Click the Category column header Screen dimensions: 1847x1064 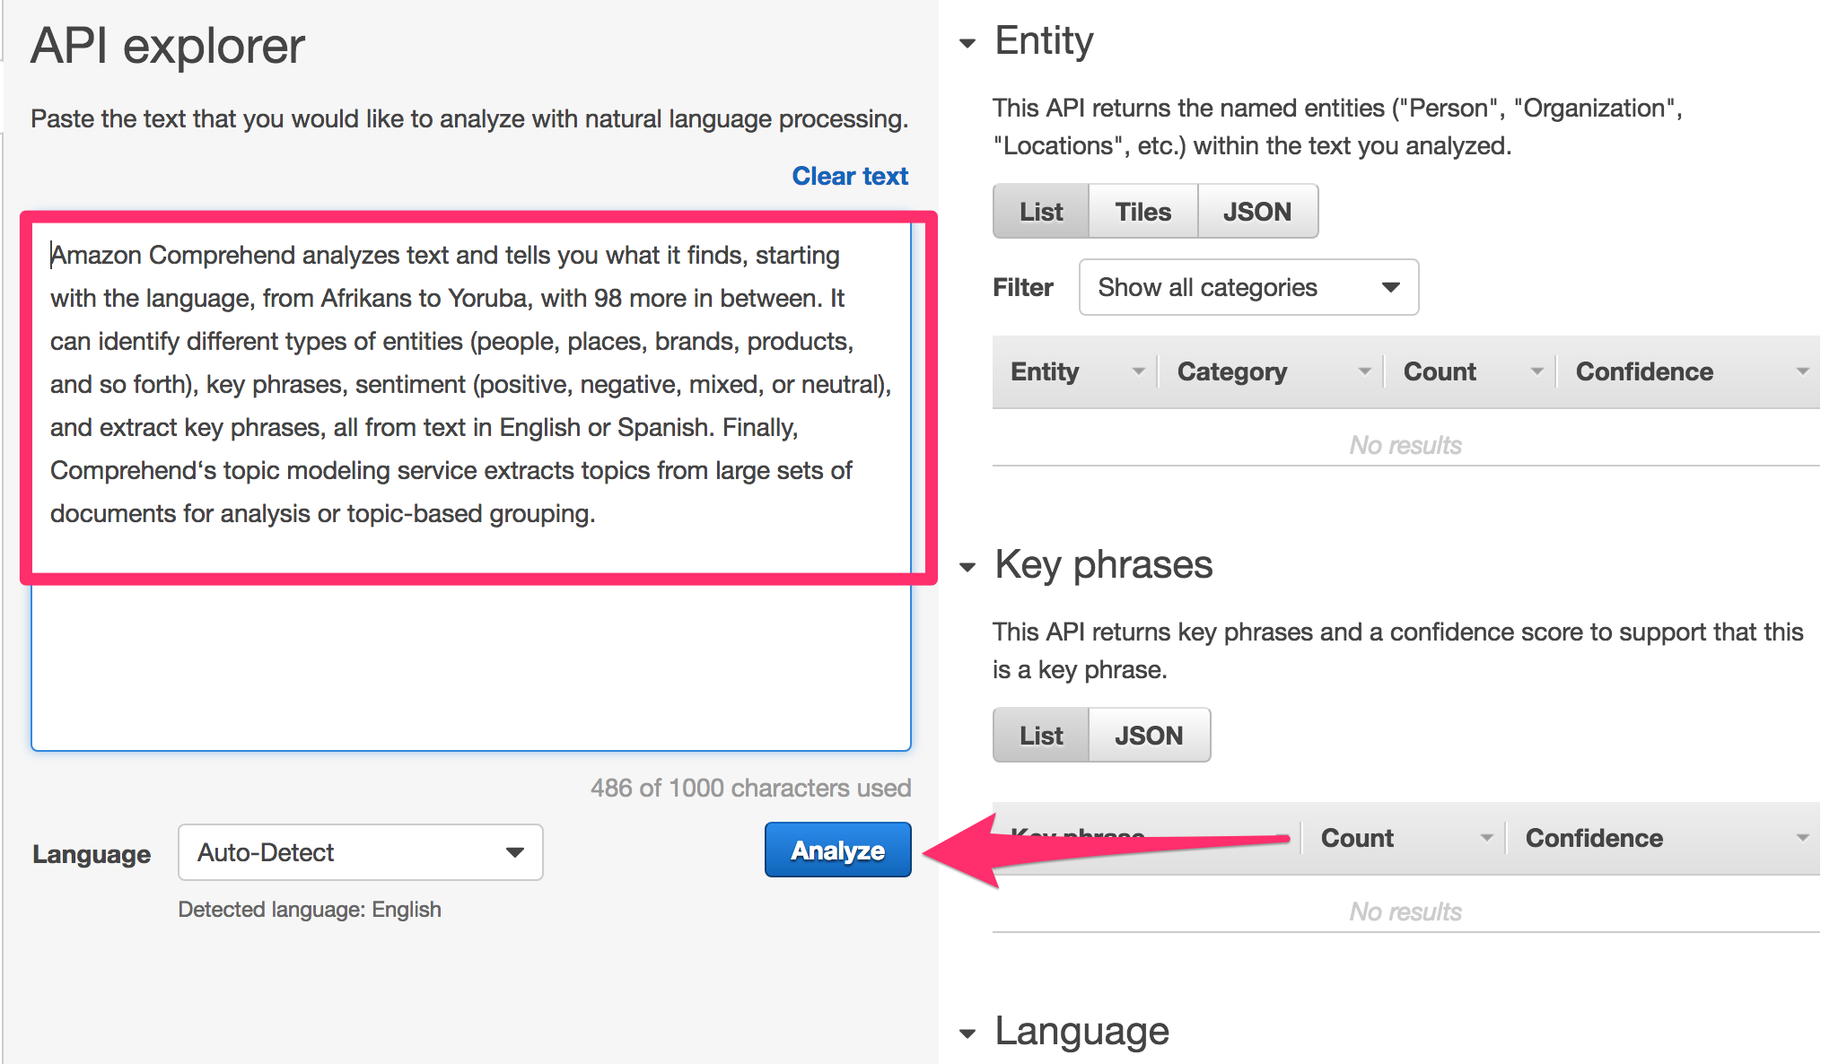pos(1231,371)
